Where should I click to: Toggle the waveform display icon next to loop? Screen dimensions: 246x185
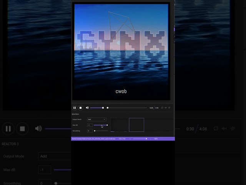(166, 108)
